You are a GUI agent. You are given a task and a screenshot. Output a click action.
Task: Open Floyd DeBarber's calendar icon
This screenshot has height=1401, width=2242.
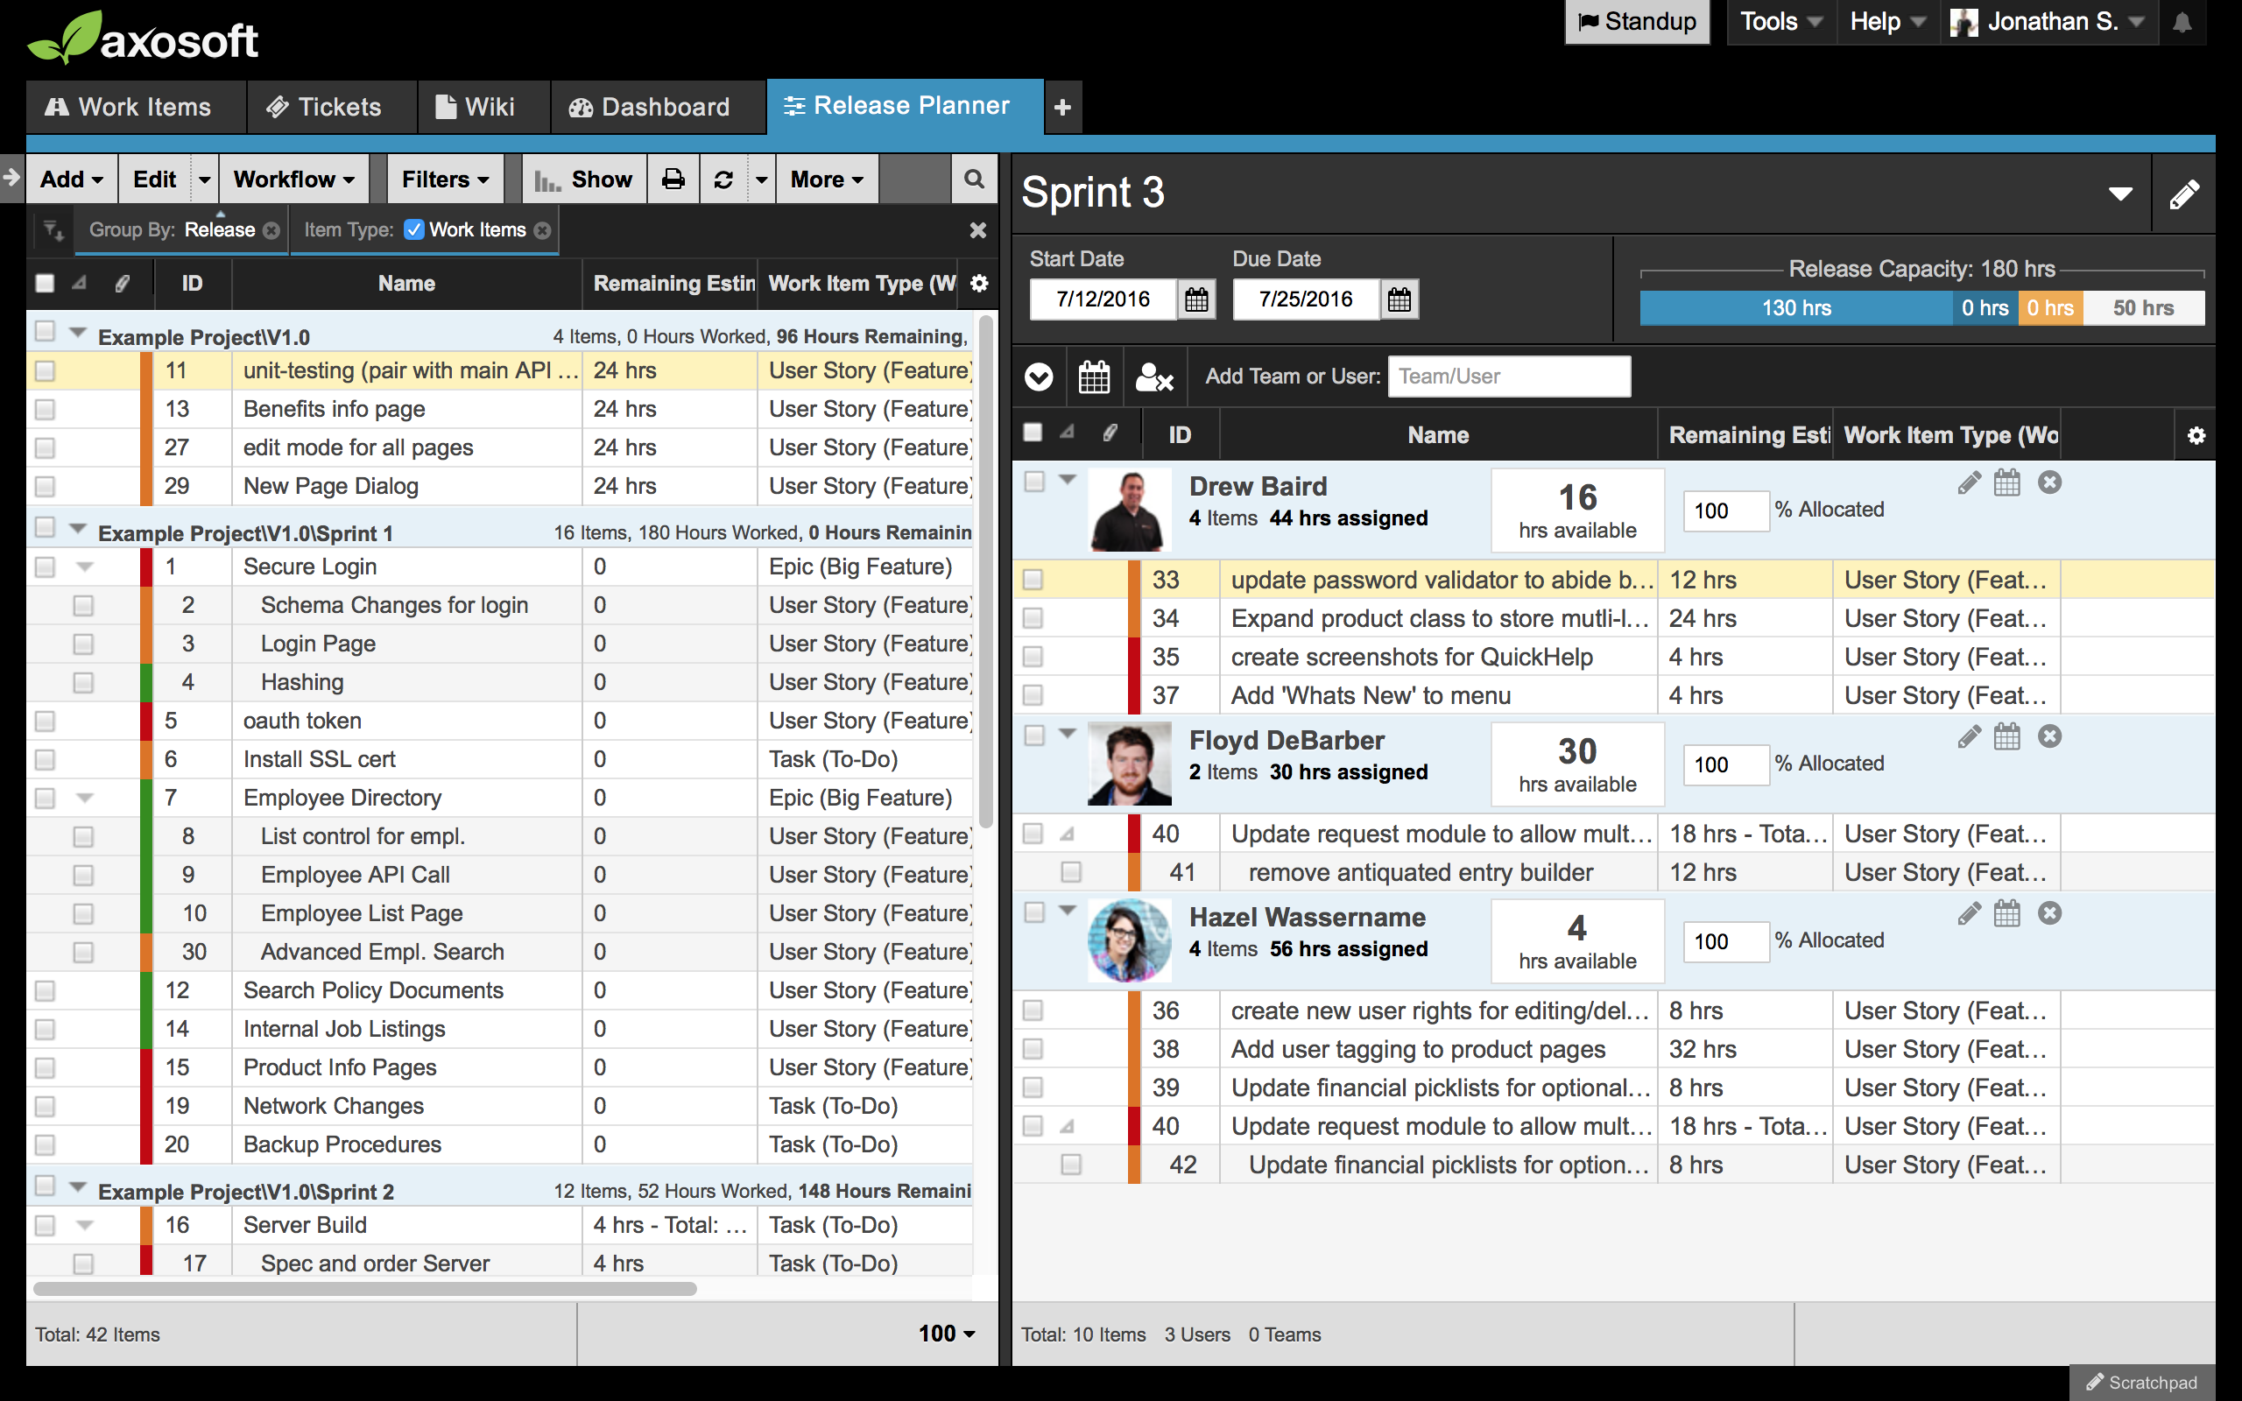[2006, 737]
